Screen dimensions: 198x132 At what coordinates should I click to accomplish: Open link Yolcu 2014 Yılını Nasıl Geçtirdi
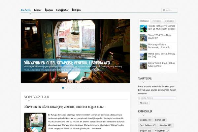pos(160,37)
